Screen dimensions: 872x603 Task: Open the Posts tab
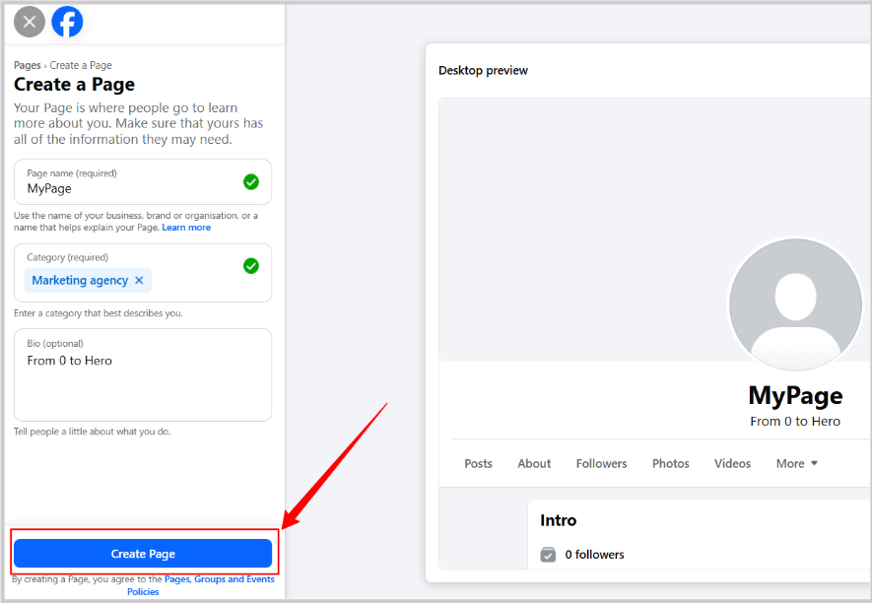pyautogui.click(x=478, y=464)
